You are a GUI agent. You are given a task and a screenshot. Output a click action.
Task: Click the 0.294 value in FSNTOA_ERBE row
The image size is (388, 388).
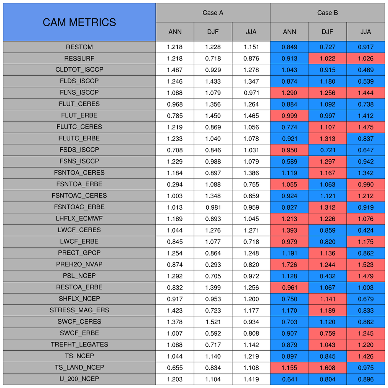[175, 184]
